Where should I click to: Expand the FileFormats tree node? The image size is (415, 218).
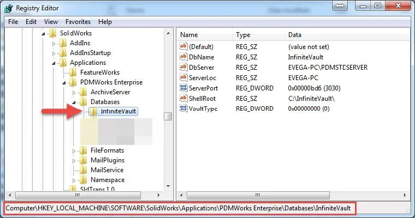point(74,151)
